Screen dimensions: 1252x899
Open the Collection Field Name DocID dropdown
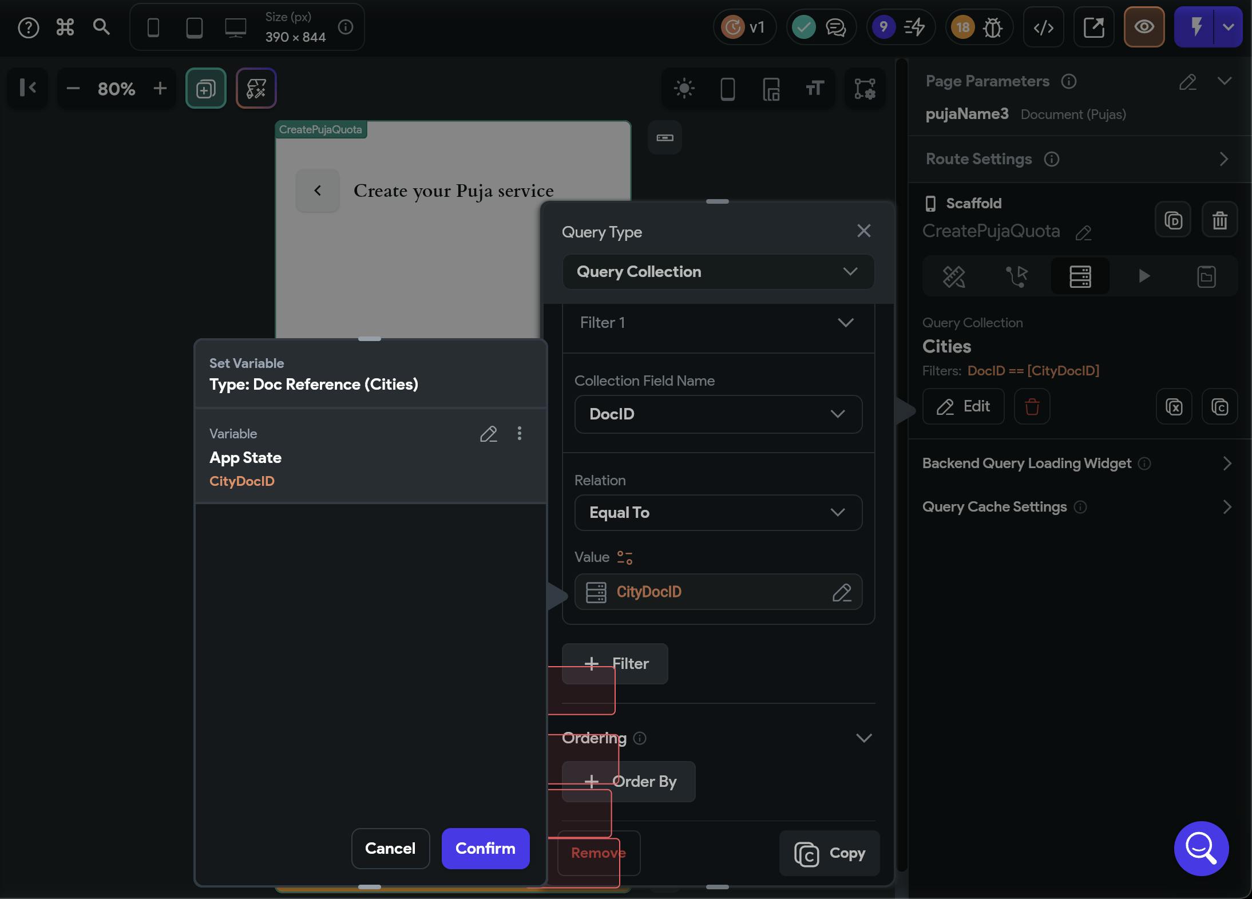click(718, 414)
